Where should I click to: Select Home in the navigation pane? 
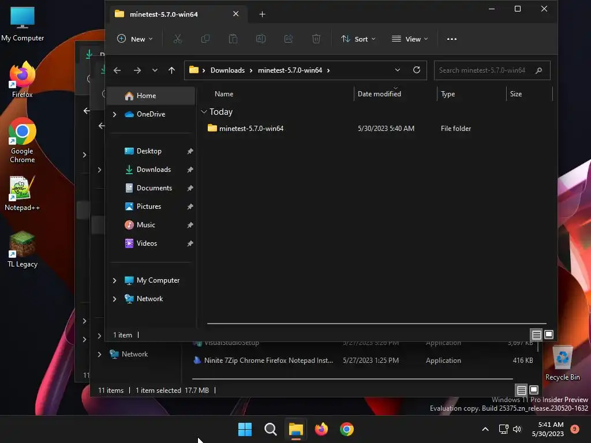click(151, 96)
